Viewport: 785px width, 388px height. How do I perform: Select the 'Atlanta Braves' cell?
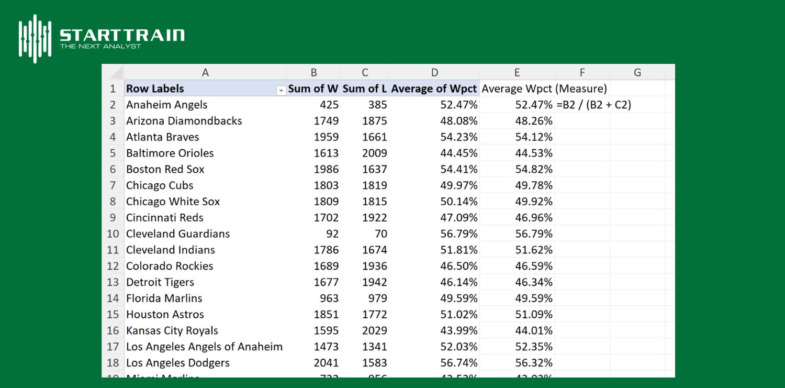point(205,137)
